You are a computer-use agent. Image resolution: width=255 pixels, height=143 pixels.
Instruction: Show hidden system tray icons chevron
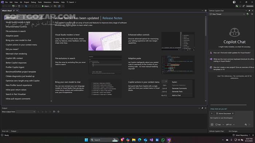[x=223, y=140]
